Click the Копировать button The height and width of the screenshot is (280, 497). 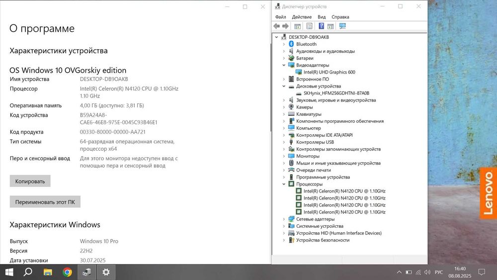(x=30, y=181)
